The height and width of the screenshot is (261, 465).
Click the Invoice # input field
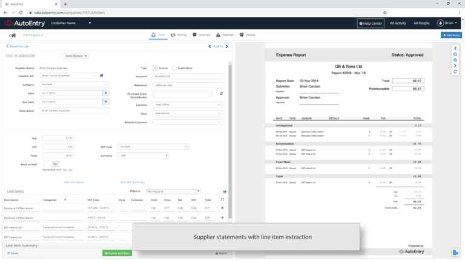tap(187, 76)
